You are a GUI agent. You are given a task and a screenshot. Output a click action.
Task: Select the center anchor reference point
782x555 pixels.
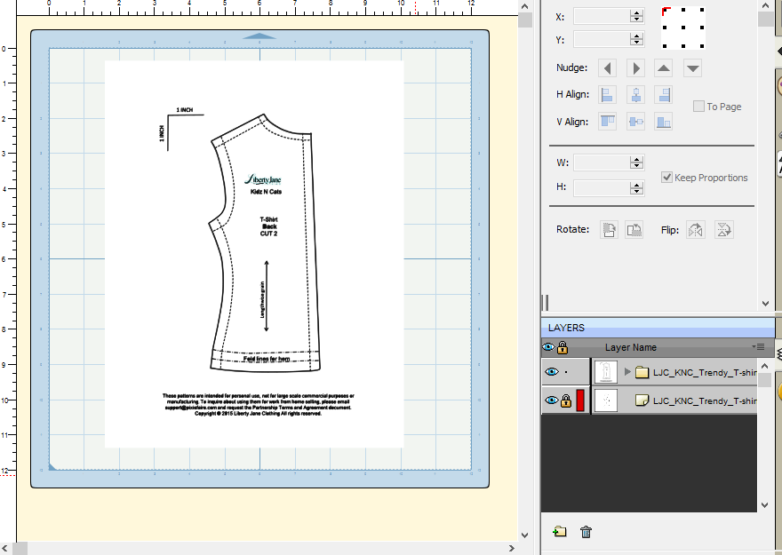click(x=682, y=28)
